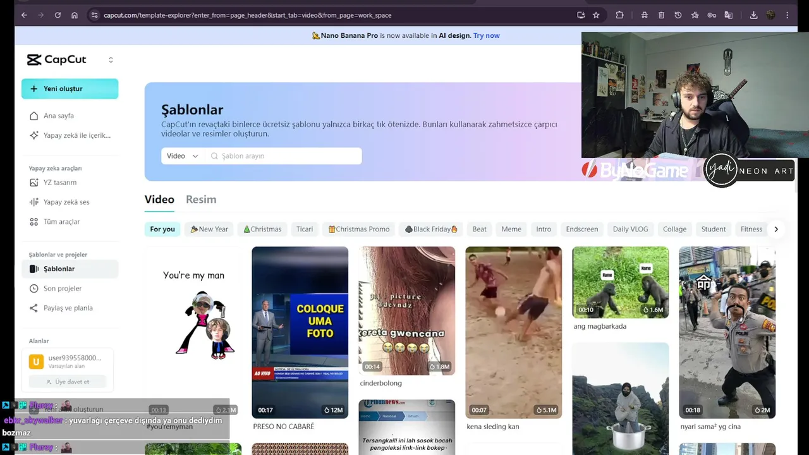Select the Beat category chip
This screenshot has height=455, width=809.
point(480,229)
